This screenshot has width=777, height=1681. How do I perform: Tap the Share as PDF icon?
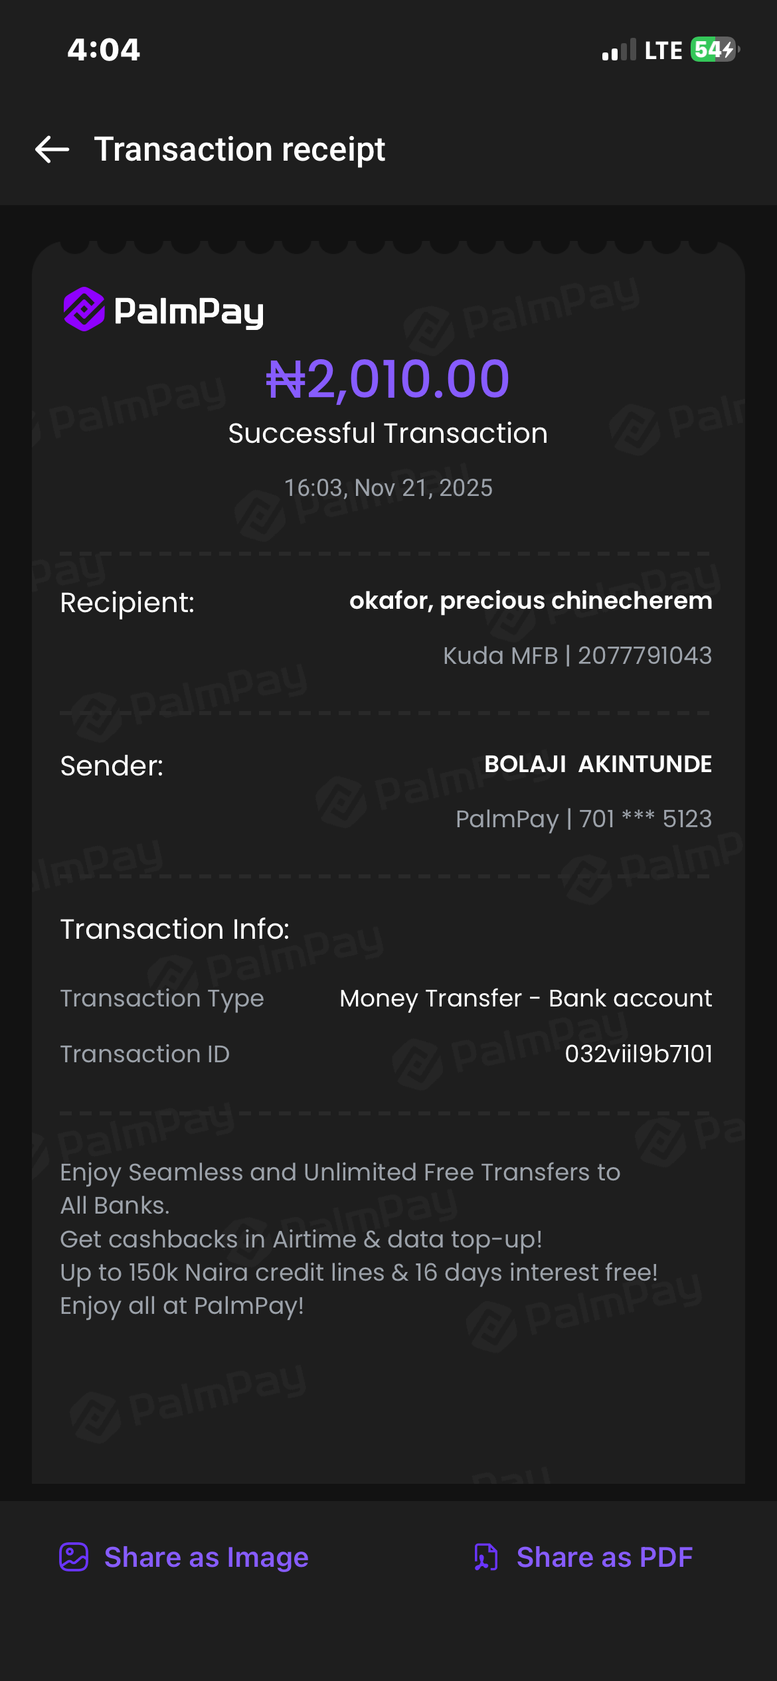click(486, 1557)
